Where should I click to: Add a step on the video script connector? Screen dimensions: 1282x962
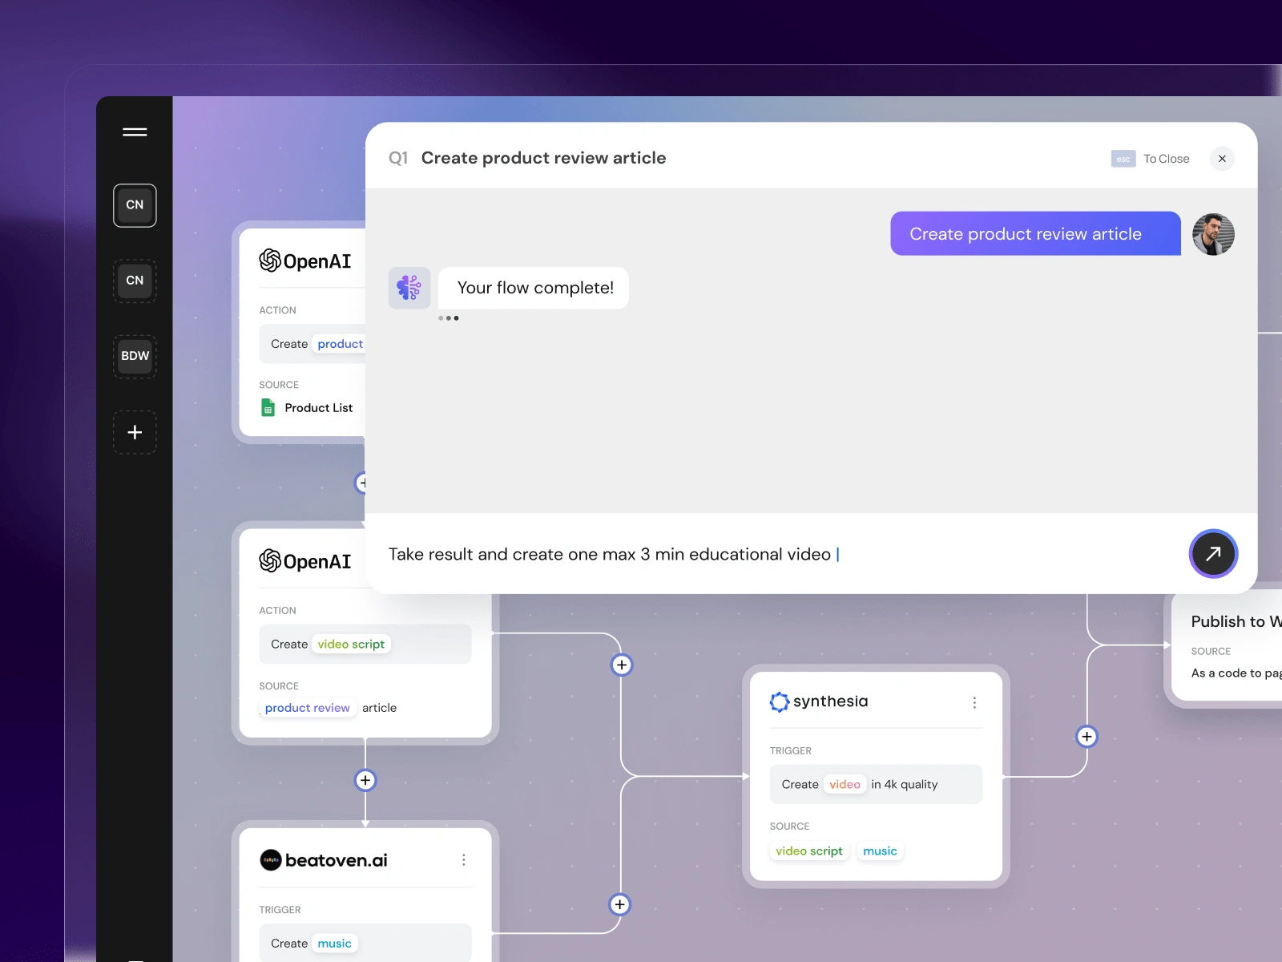(622, 665)
